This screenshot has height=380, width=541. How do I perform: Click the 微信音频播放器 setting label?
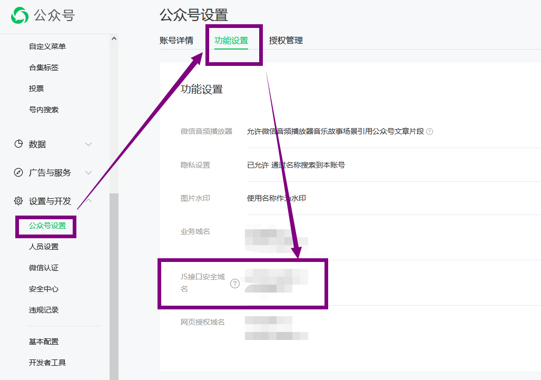click(206, 131)
